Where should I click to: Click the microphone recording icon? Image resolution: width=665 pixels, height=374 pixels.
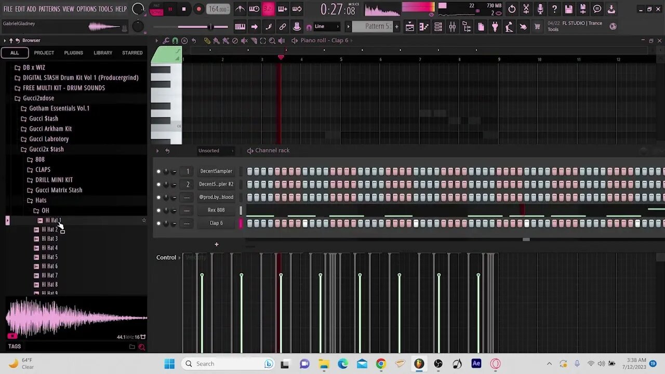pyautogui.click(x=540, y=9)
